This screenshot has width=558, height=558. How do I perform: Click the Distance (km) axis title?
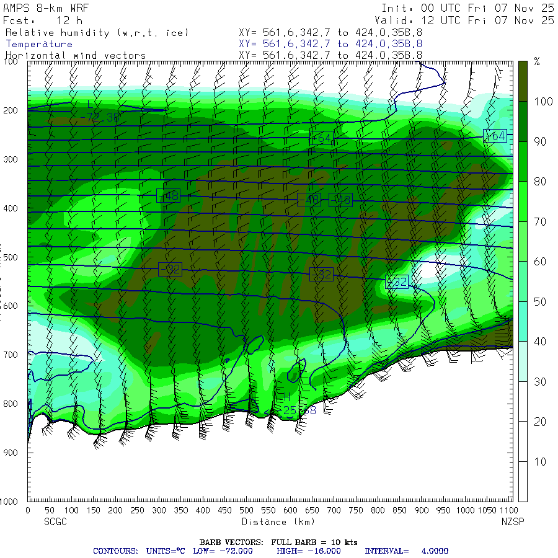278,522
